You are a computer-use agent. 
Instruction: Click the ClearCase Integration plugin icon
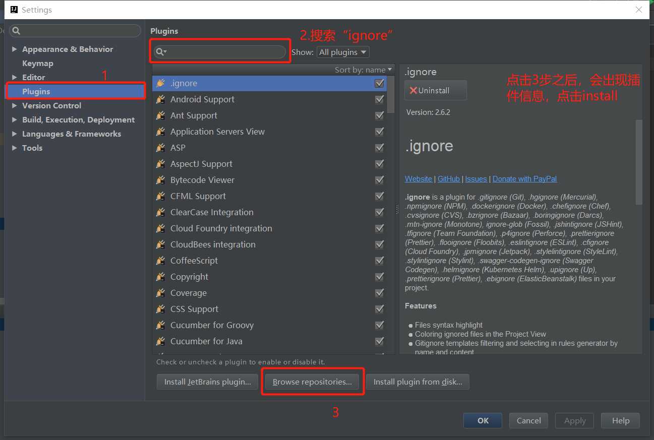coord(161,212)
